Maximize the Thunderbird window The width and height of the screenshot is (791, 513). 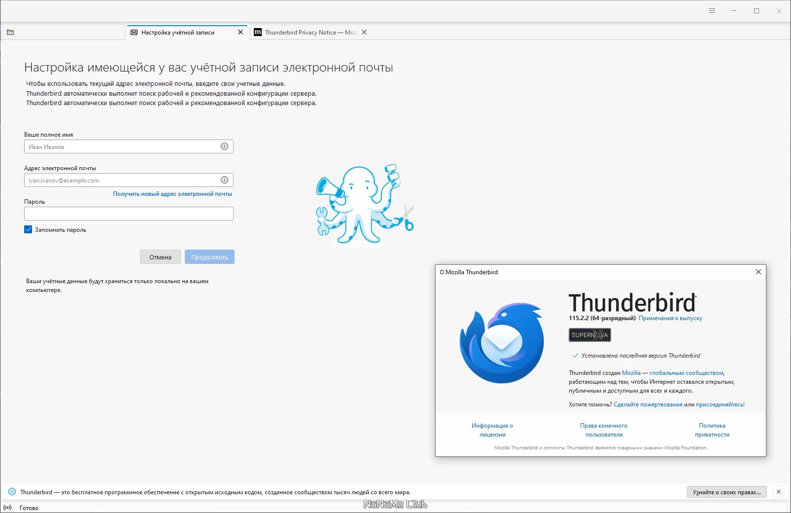click(x=757, y=11)
